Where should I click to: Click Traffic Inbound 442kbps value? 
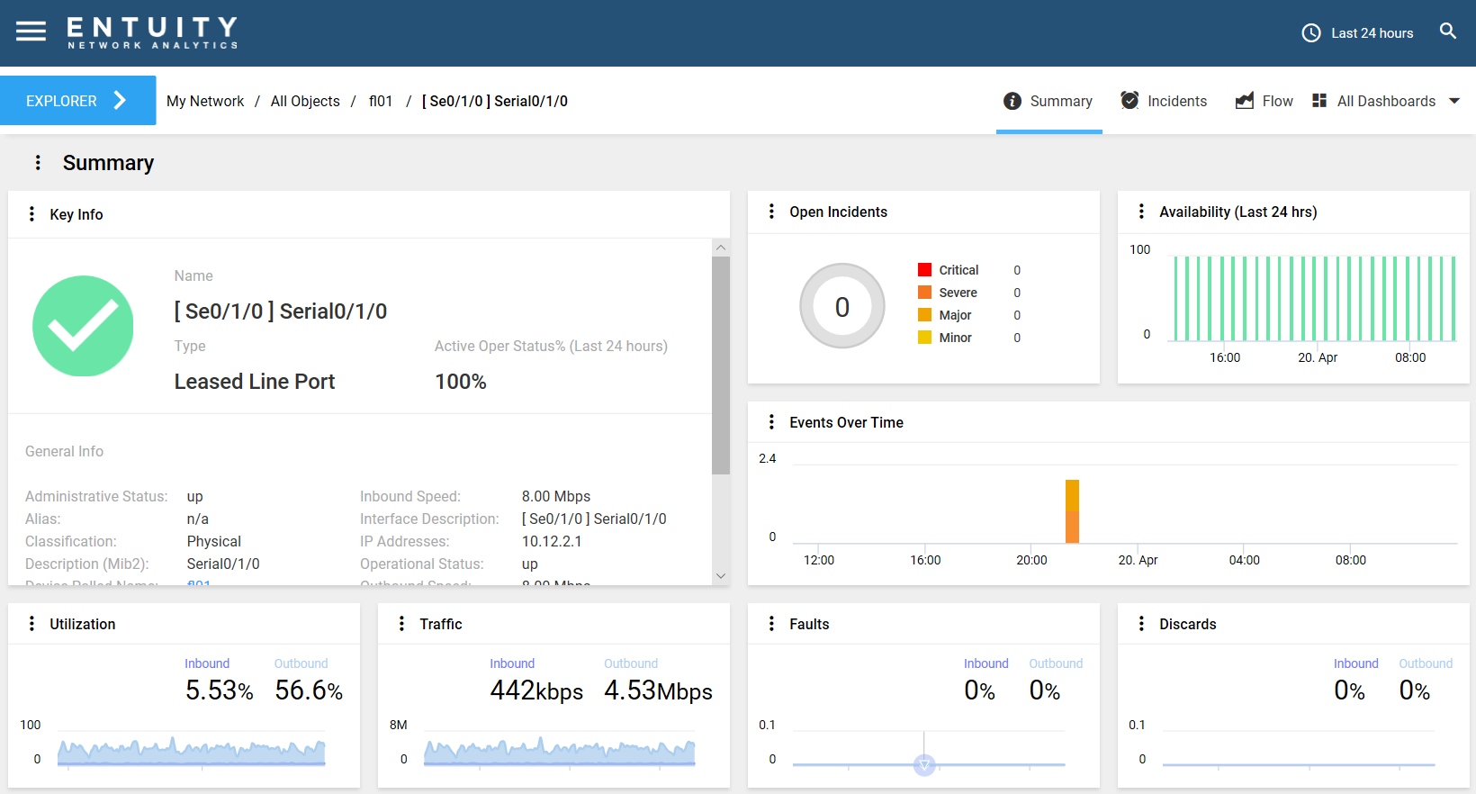[536, 690]
